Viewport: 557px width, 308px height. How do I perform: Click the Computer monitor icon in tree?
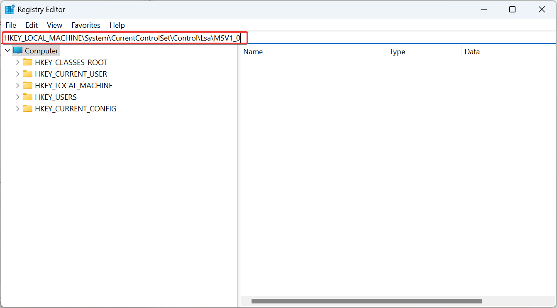pos(18,51)
